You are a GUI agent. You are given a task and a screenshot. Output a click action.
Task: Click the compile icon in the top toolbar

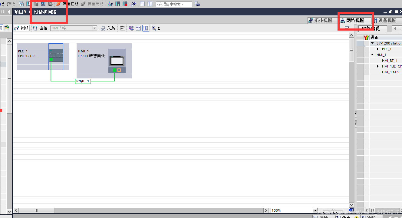pyautogui.click(x=21, y=4)
